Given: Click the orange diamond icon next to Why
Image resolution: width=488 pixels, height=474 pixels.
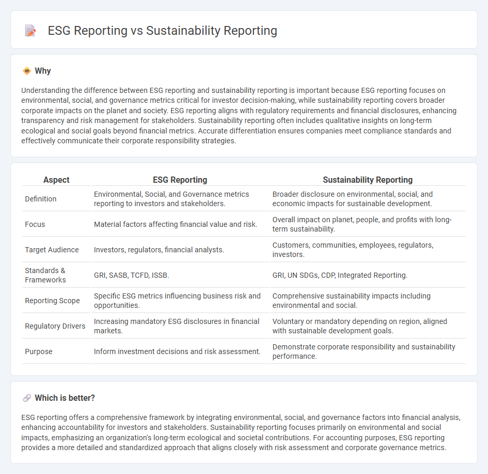Looking at the screenshot, I should click(x=27, y=71).
